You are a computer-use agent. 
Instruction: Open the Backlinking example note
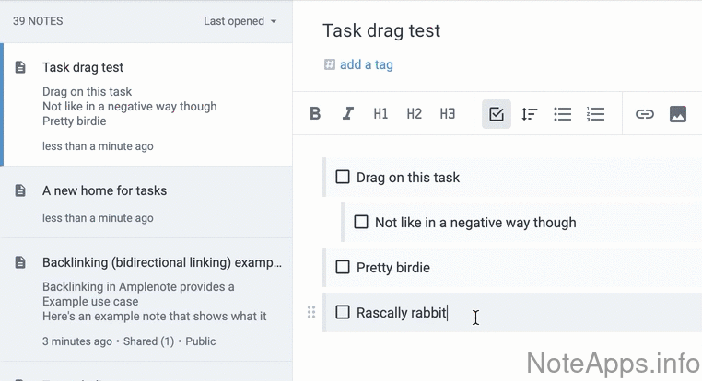(161, 262)
